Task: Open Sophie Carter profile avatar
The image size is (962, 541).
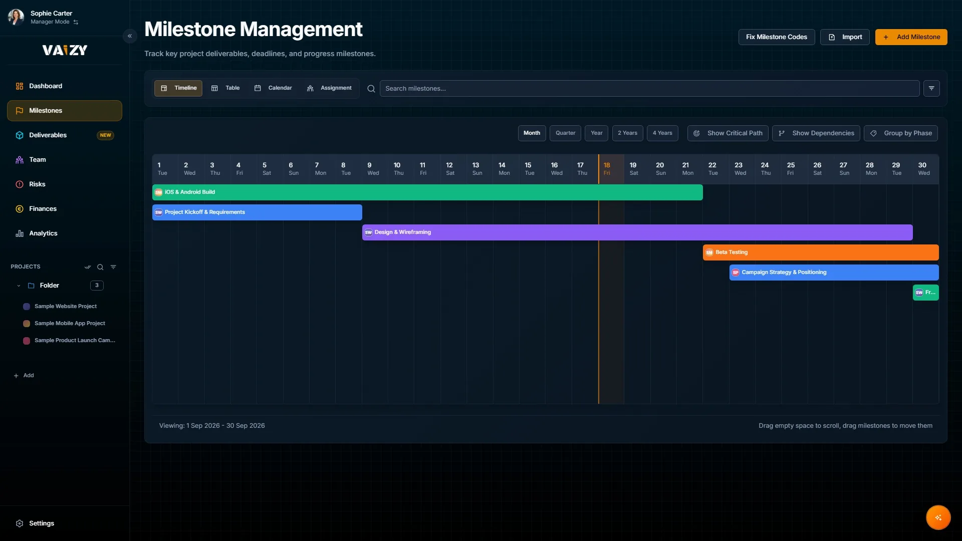Action: (x=16, y=17)
